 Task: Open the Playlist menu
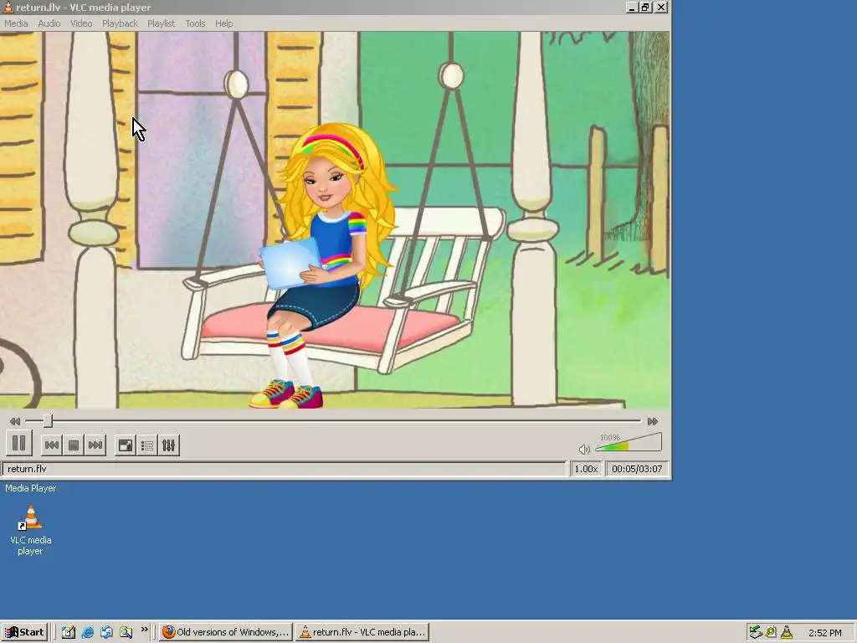tap(162, 23)
